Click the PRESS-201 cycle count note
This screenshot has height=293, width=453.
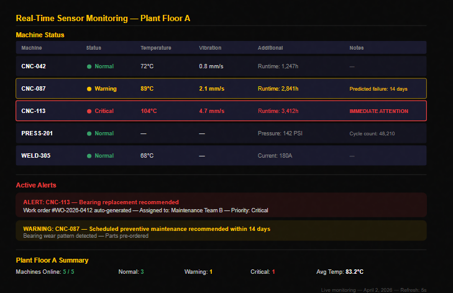tap(372, 133)
